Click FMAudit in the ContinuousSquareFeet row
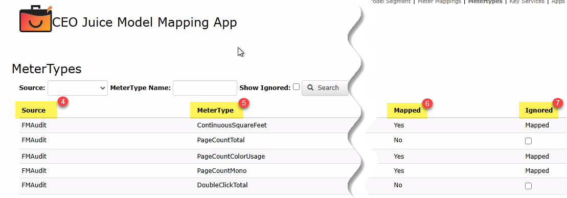Screen dimensions: 567x198 [x=34, y=125]
